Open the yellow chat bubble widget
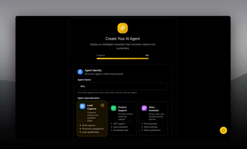247x149 pixels. coord(223,130)
